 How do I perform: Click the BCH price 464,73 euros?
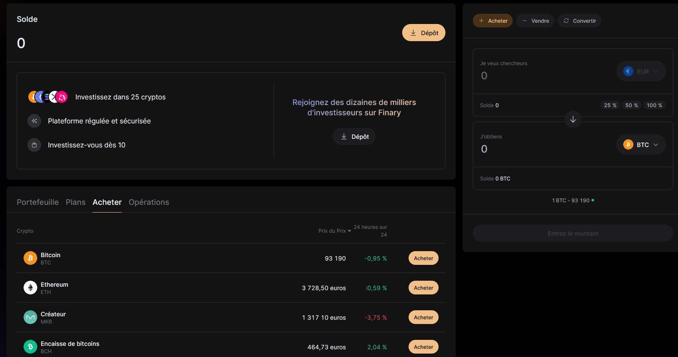point(326,347)
